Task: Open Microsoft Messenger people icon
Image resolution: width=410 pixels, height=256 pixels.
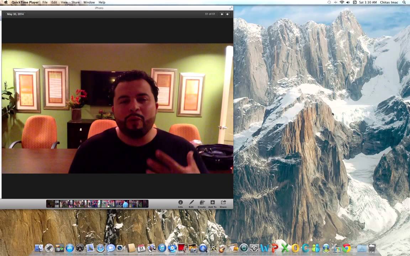Action: pos(316,247)
